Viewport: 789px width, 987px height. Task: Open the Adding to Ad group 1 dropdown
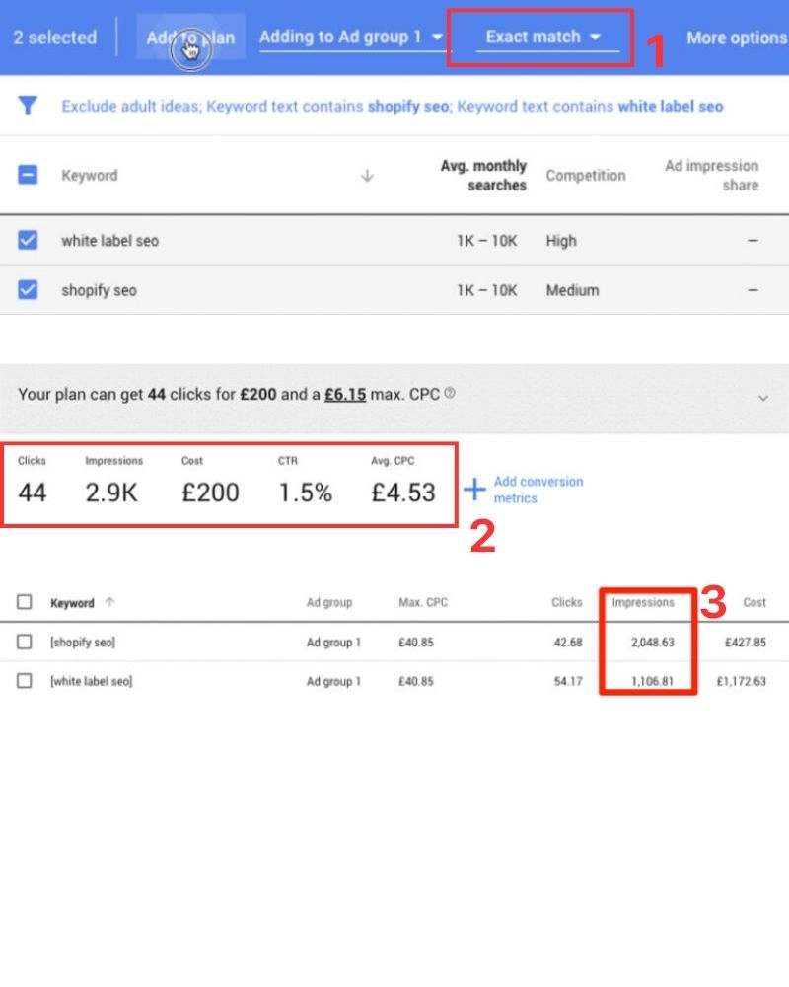coord(350,38)
